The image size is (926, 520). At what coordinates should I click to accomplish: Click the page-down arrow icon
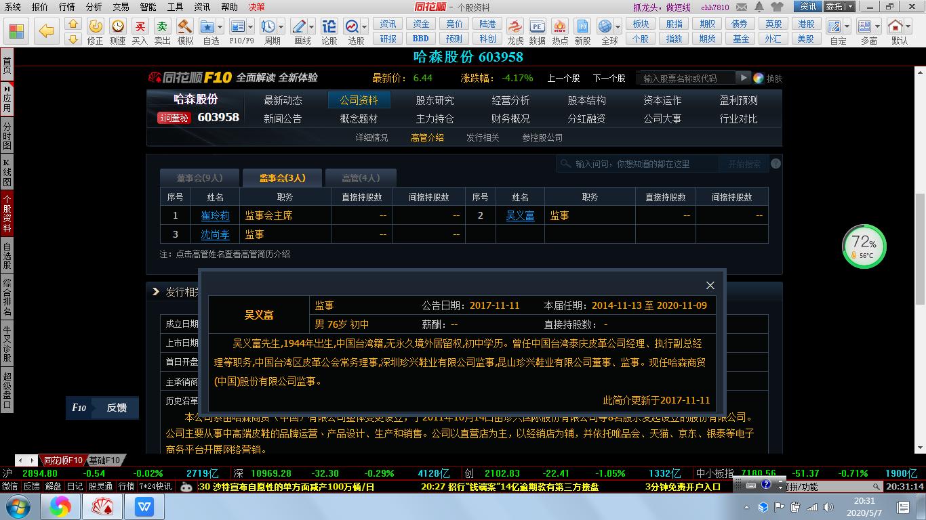point(73,39)
